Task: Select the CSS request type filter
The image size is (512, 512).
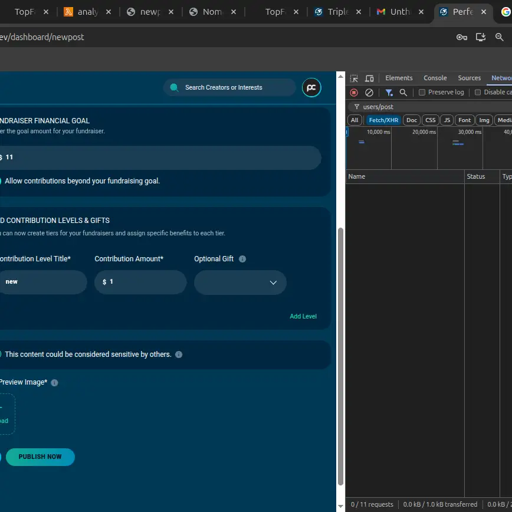Action: 431,120
